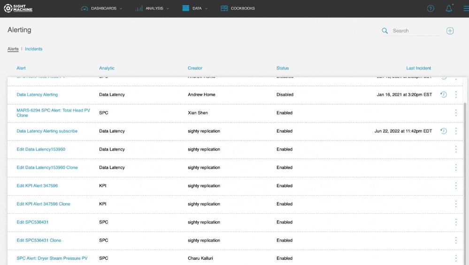Open the Edit KPI Alert 347596 alert
469x265 pixels.
(37, 186)
